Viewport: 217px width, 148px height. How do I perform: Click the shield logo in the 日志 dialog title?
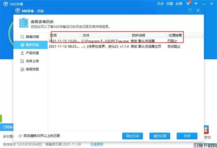18,10
